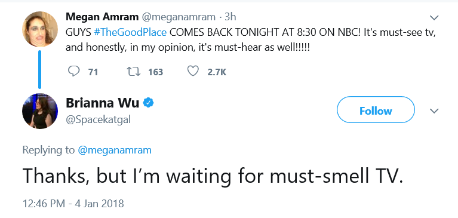Image resolution: width=458 pixels, height=218 pixels.
Task: Click the 71 replies count
Action: coord(93,72)
